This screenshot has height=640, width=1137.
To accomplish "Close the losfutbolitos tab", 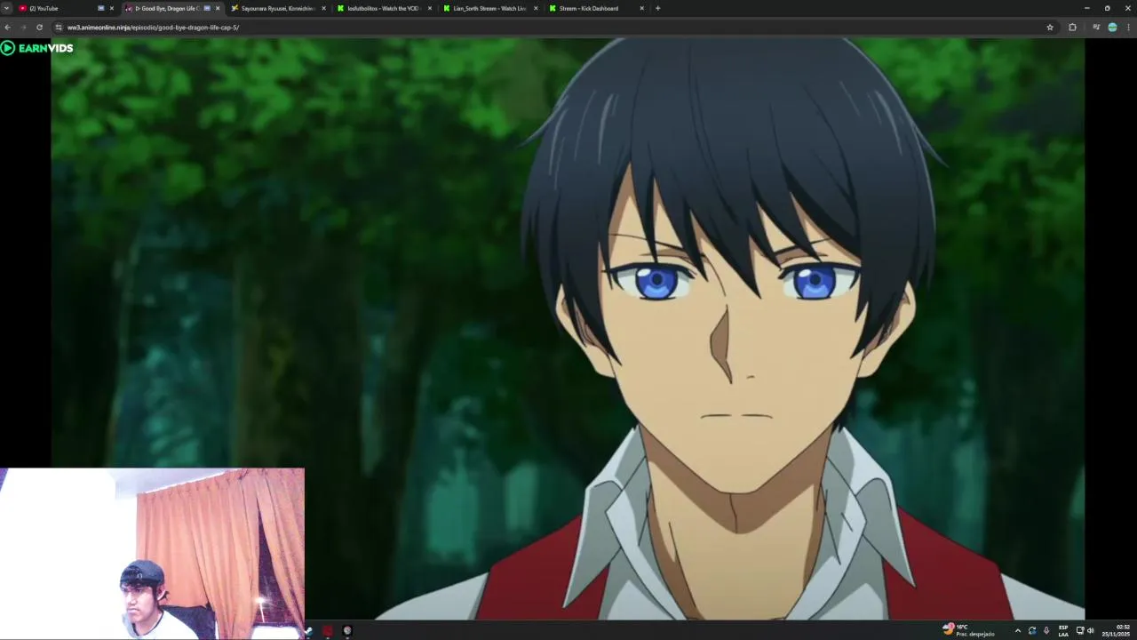I will pyautogui.click(x=430, y=8).
